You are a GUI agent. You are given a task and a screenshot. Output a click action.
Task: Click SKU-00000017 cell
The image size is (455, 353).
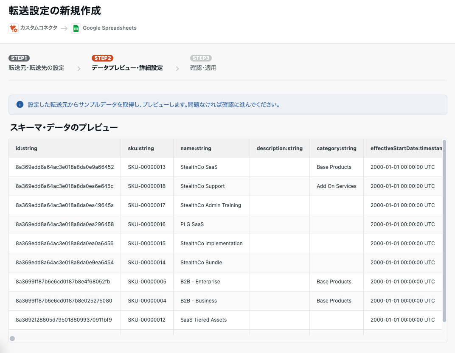(x=146, y=205)
